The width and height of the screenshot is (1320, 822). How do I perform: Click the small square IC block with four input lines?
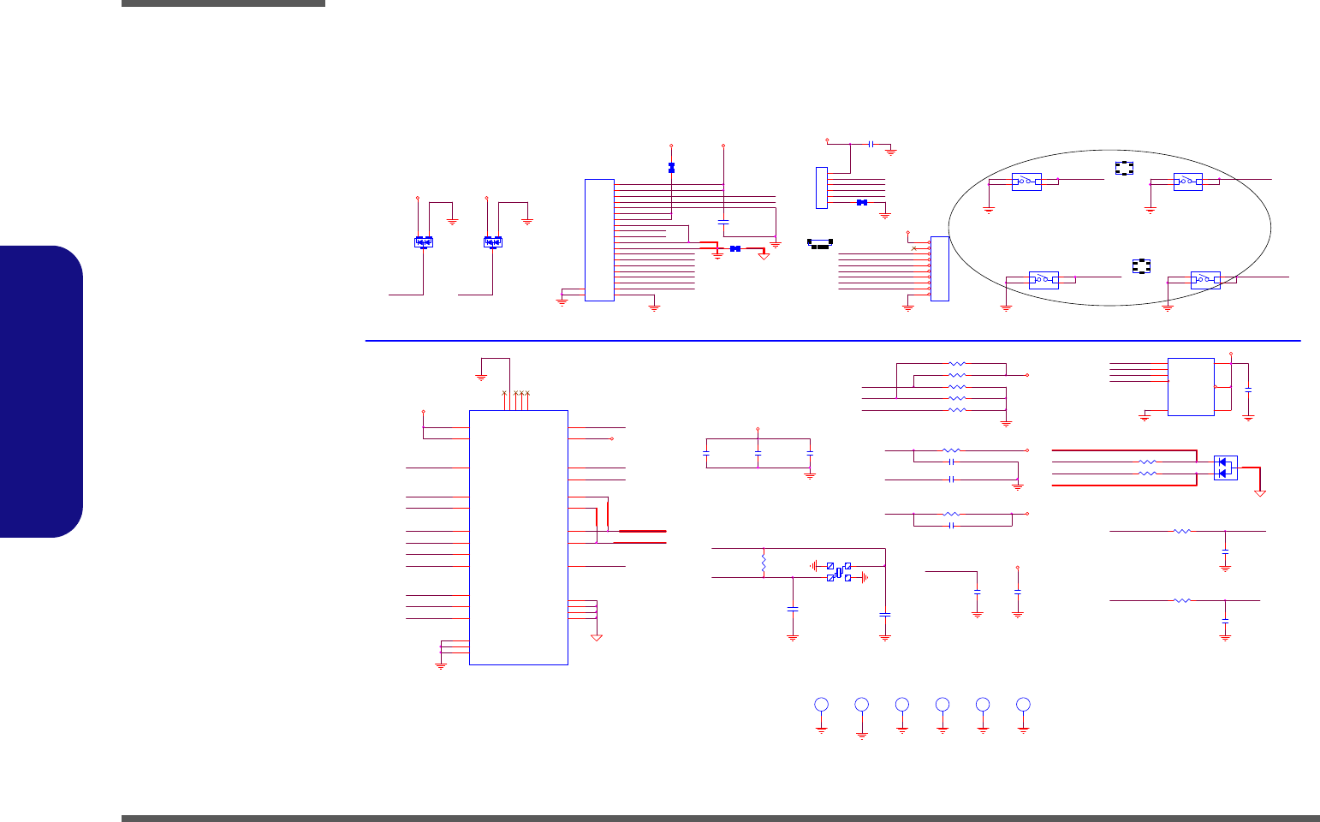(1191, 387)
